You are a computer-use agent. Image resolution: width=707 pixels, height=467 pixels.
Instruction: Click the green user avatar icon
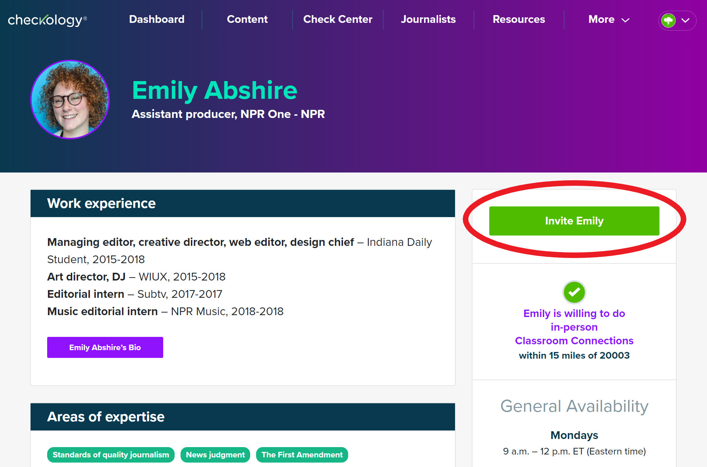pyautogui.click(x=668, y=20)
